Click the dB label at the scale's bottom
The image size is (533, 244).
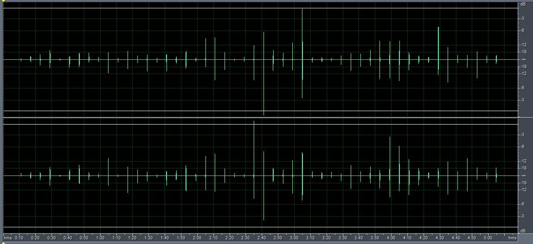point(522,231)
